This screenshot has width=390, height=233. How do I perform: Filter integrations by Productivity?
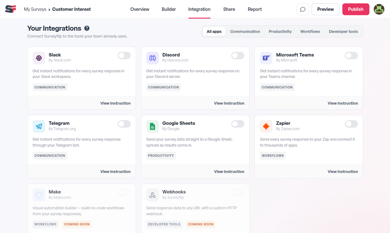[280, 32]
